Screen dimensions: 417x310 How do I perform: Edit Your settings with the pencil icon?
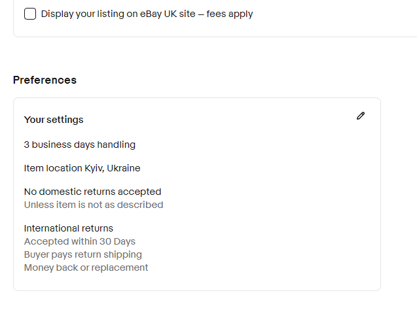(x=361, y=116)
